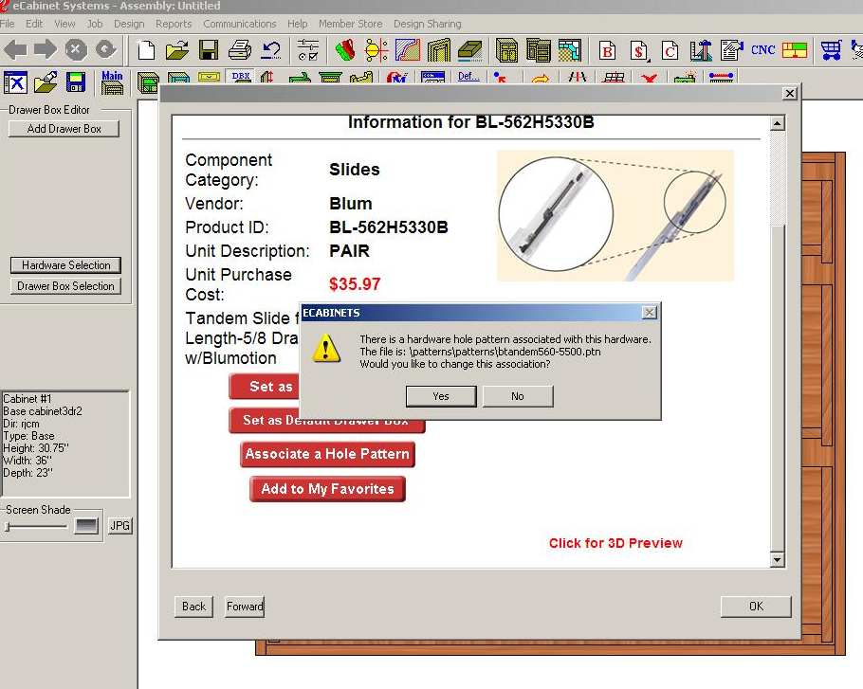Click the Product ID value BL-562H5330B
The image size is (863, 689).
point(389,227)
